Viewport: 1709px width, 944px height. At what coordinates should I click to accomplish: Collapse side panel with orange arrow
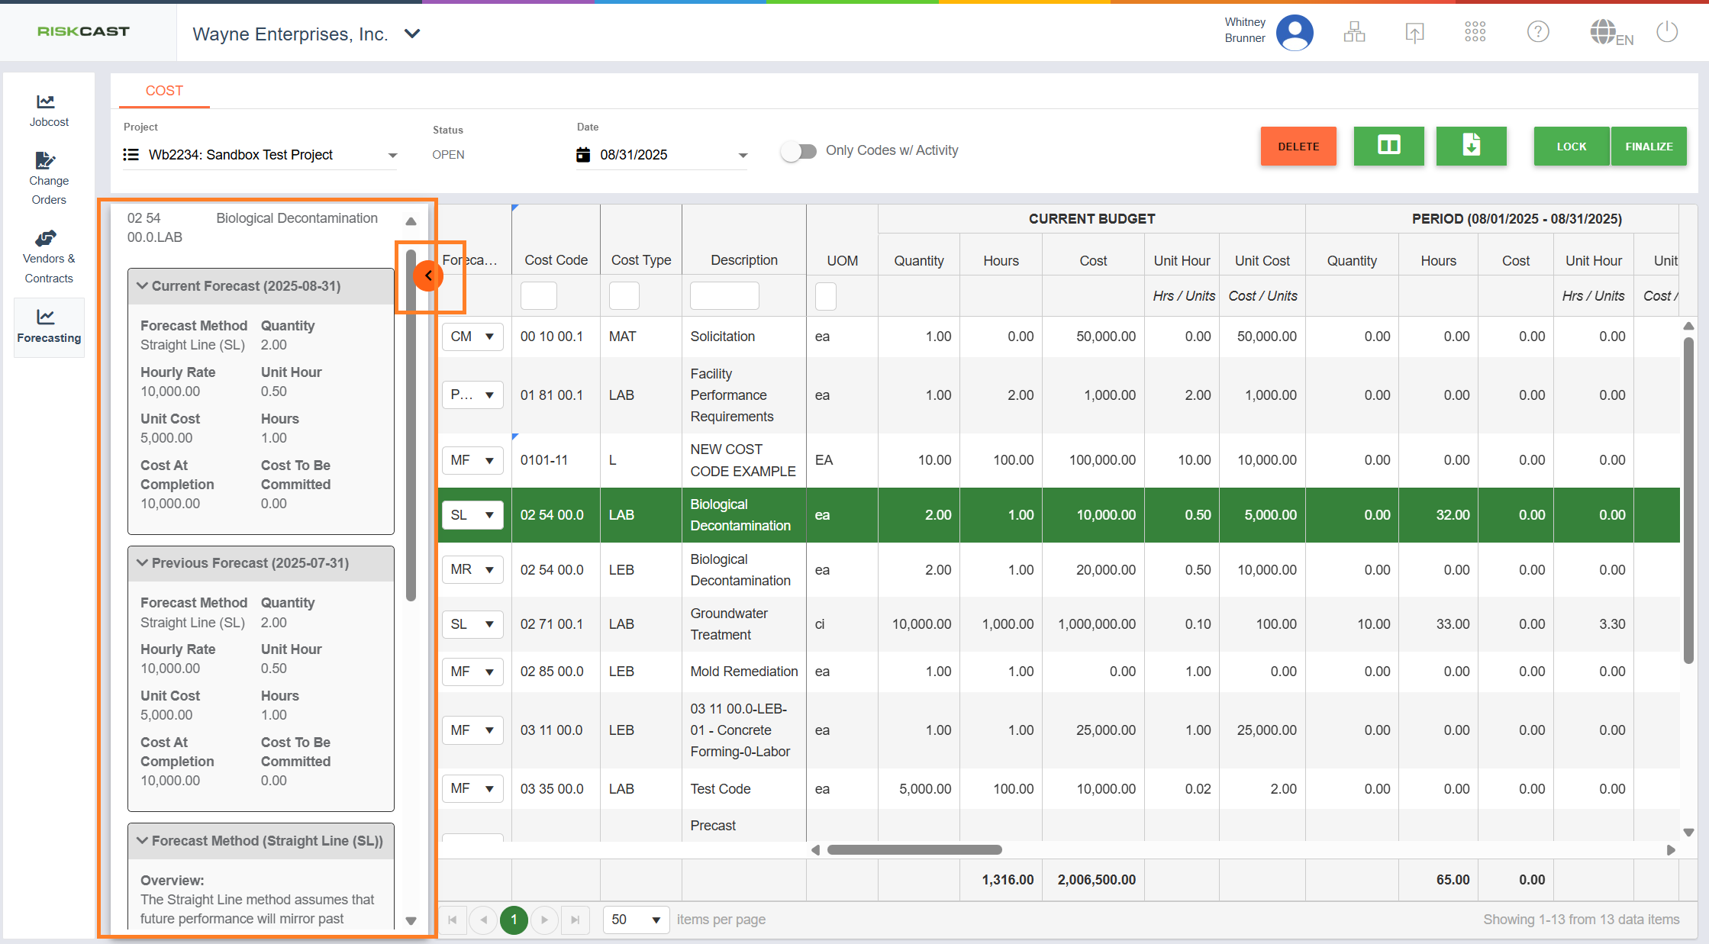(x=428, y=275)
